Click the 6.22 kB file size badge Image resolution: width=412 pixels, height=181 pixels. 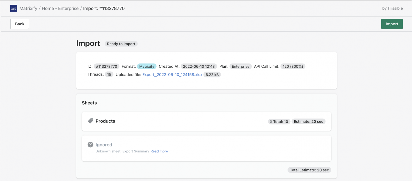212,74
